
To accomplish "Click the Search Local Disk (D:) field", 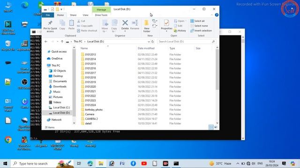I will tap(187, 42).
